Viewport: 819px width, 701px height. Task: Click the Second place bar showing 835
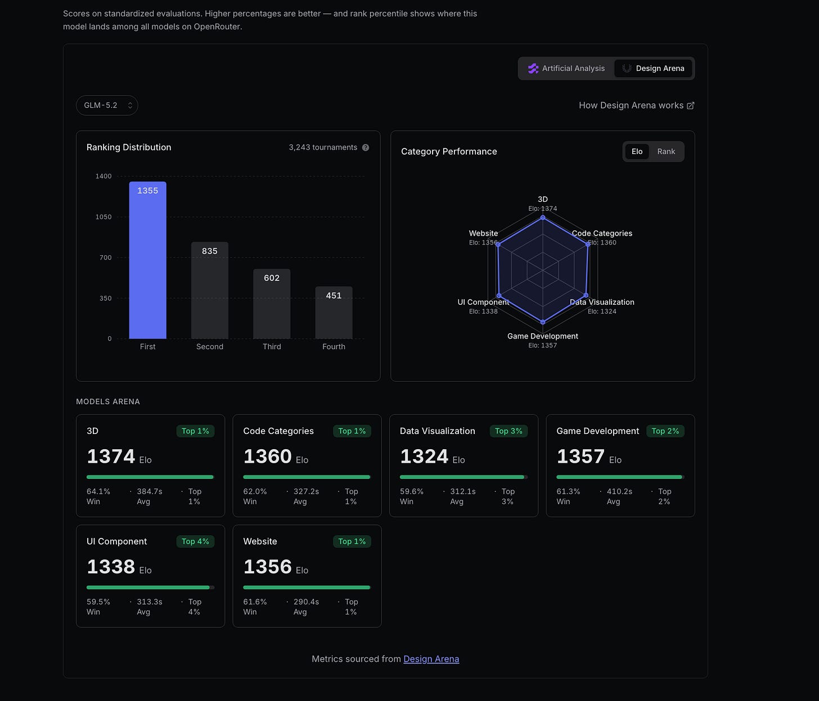click(210, 291)
